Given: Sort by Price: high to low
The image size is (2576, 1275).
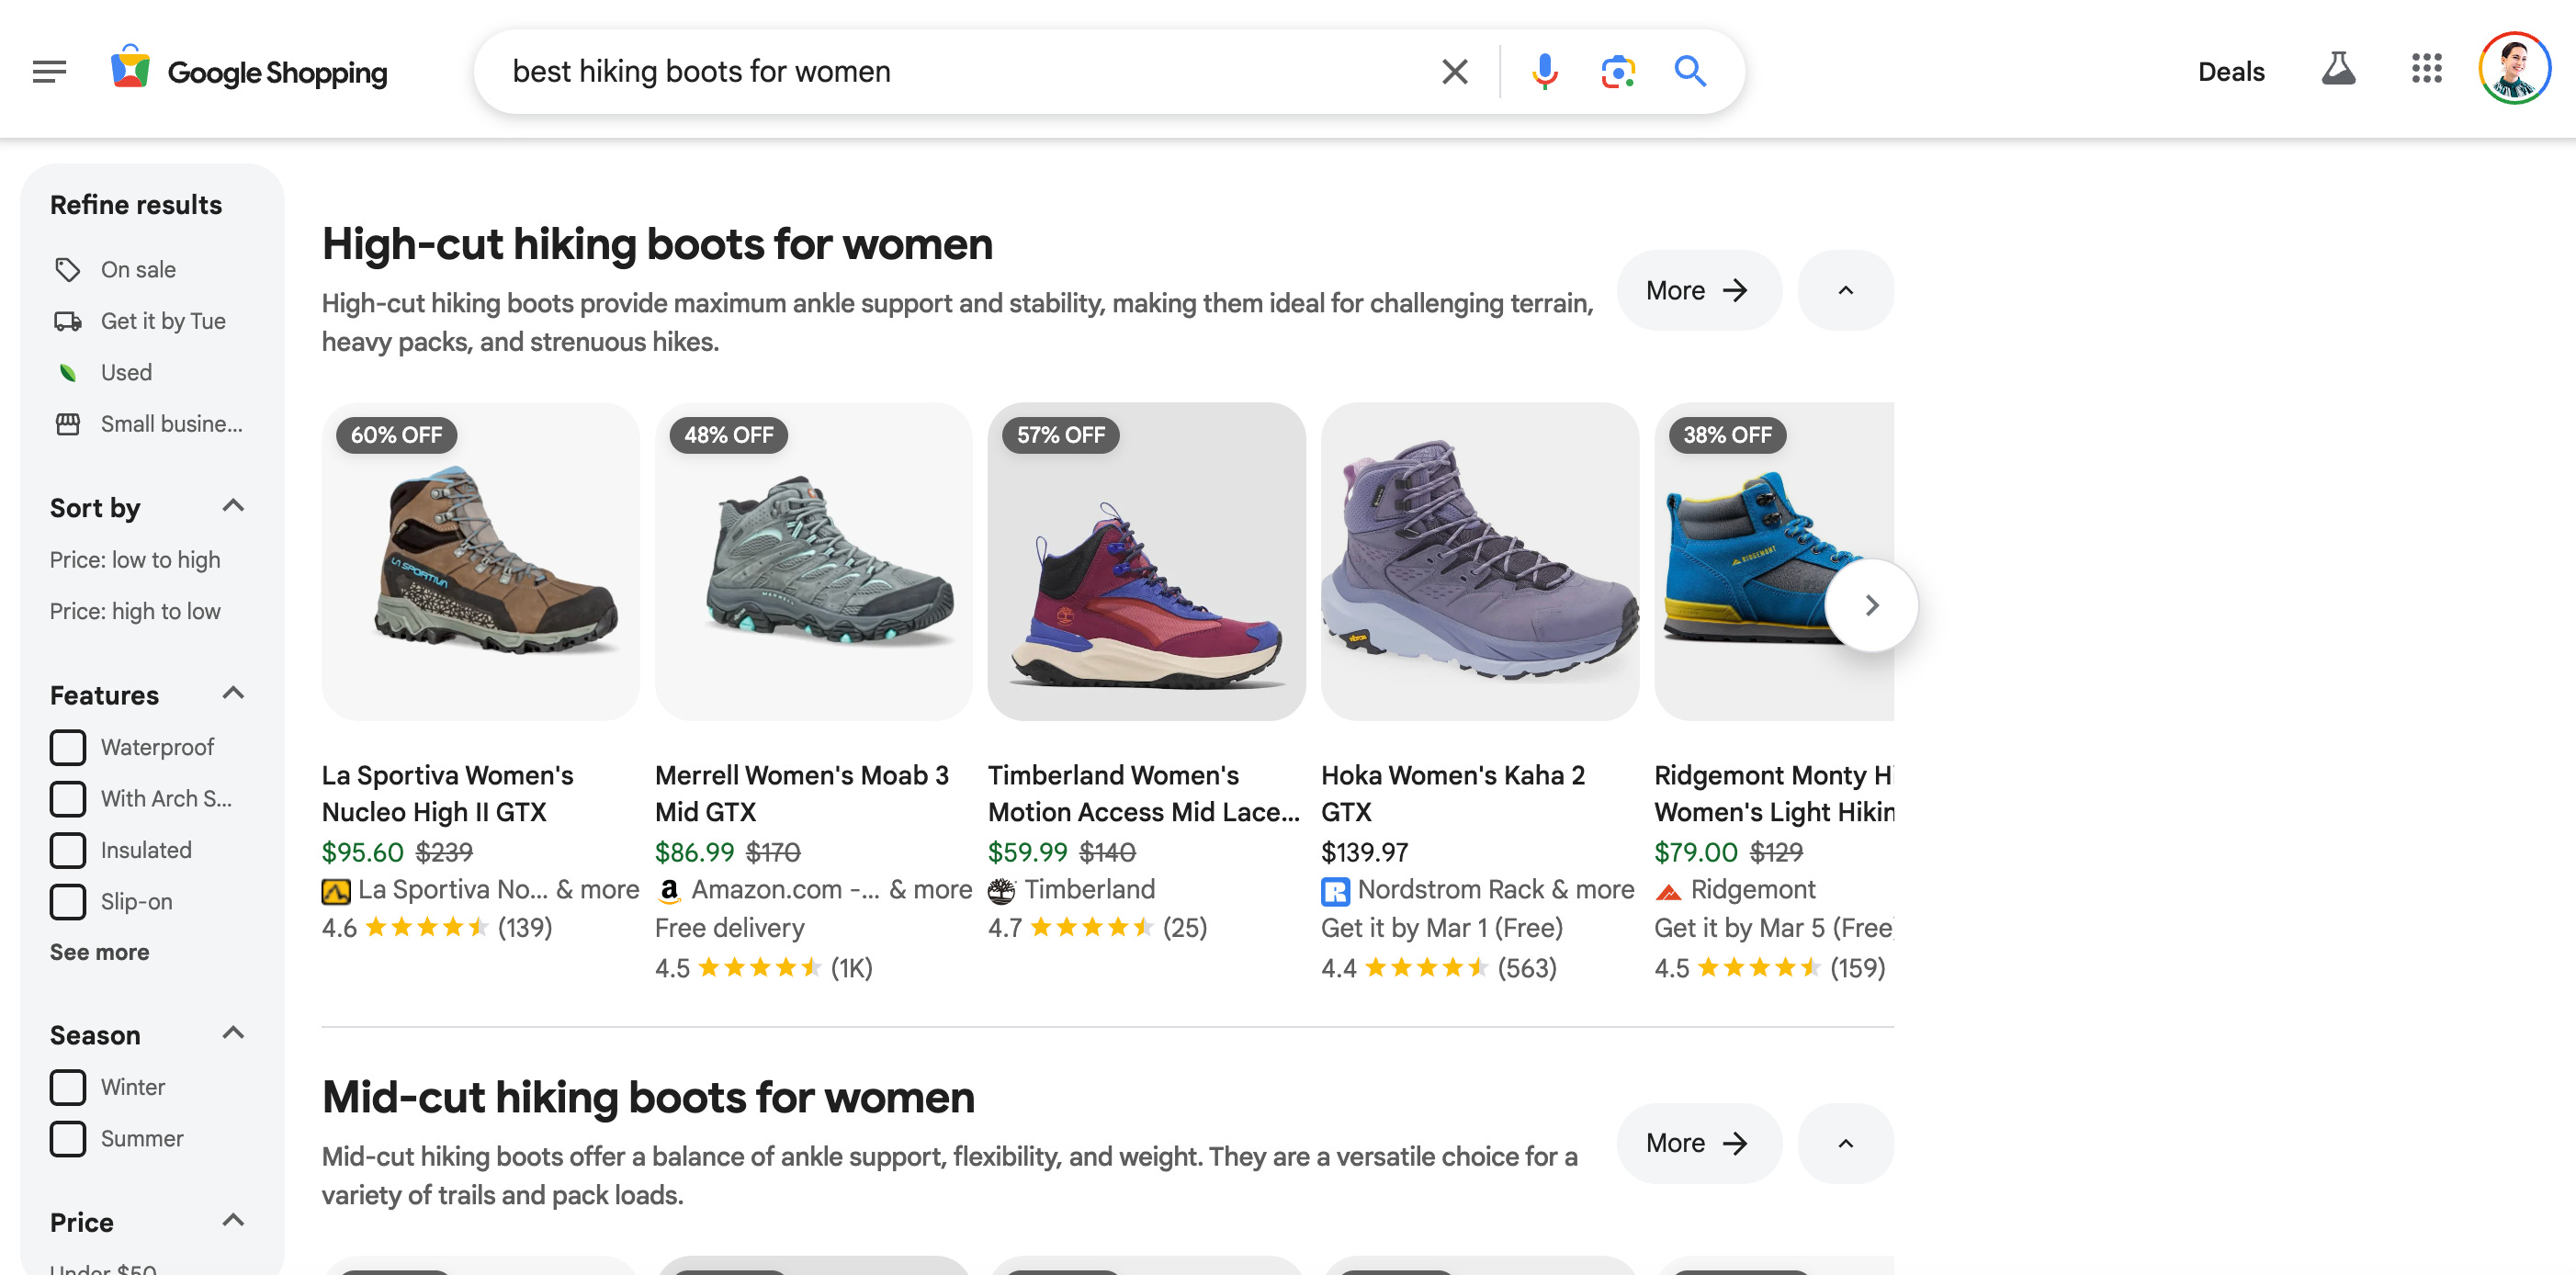Looking at the screenshot, I should (x=135, y=611).
